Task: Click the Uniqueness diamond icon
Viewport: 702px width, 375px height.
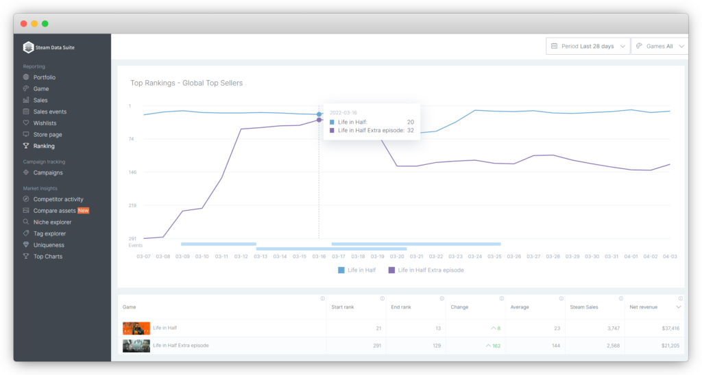Action: (x=26, y=244)
